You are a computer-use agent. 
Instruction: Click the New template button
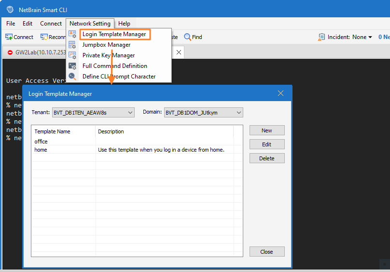(267, 130)
